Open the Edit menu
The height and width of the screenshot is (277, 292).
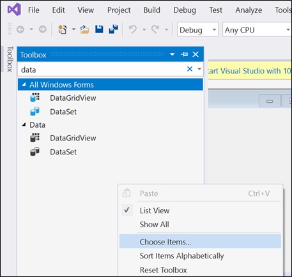click(x=58, y=10)
